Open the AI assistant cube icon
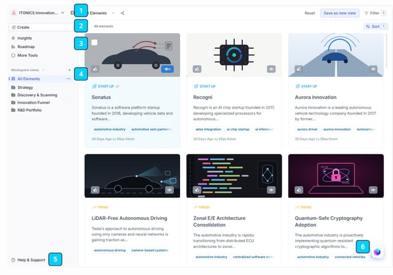 pos(377,252)
